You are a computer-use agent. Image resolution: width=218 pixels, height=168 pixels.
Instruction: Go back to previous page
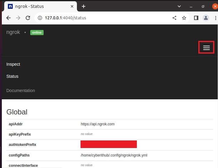pos(8,18)
